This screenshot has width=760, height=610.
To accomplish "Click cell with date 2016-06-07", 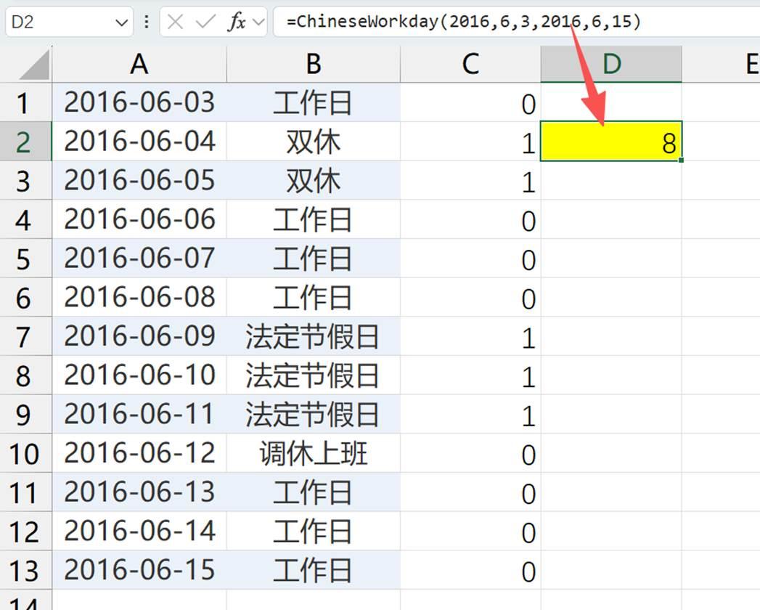I will click(x=139, y=259).
